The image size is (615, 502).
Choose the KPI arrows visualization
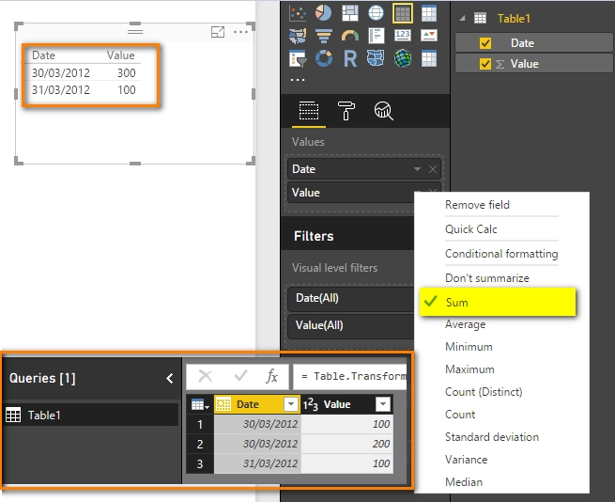click(x=429, y=36)
